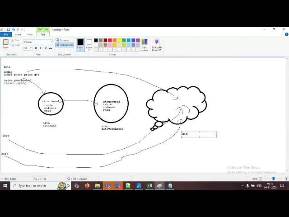
Task: Open Excel from the taskbar
Action: (149, 186)
